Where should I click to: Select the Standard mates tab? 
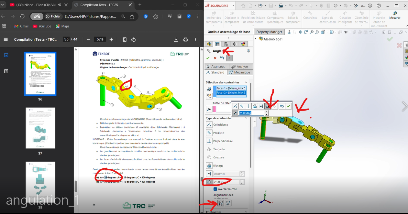point(216,72)
